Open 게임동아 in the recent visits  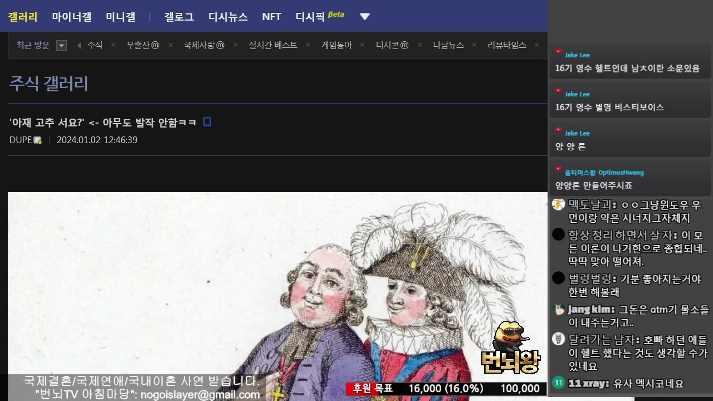(x=337, y=45)
